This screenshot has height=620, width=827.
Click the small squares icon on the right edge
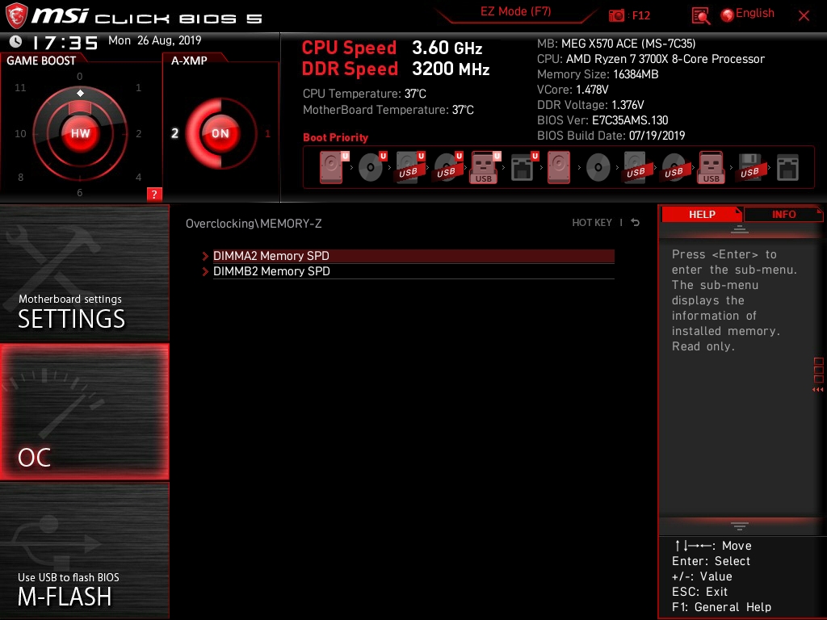point(819,370)
